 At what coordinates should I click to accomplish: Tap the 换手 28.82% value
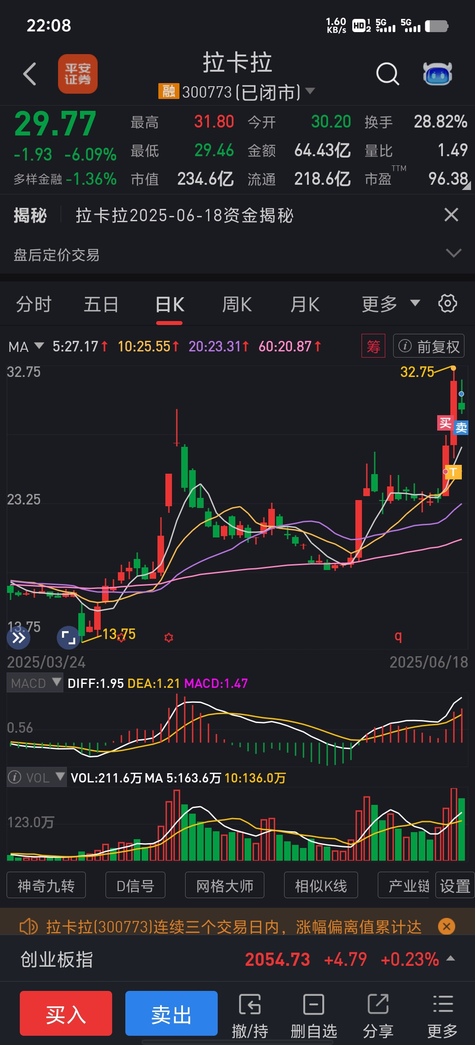(441, 122)
